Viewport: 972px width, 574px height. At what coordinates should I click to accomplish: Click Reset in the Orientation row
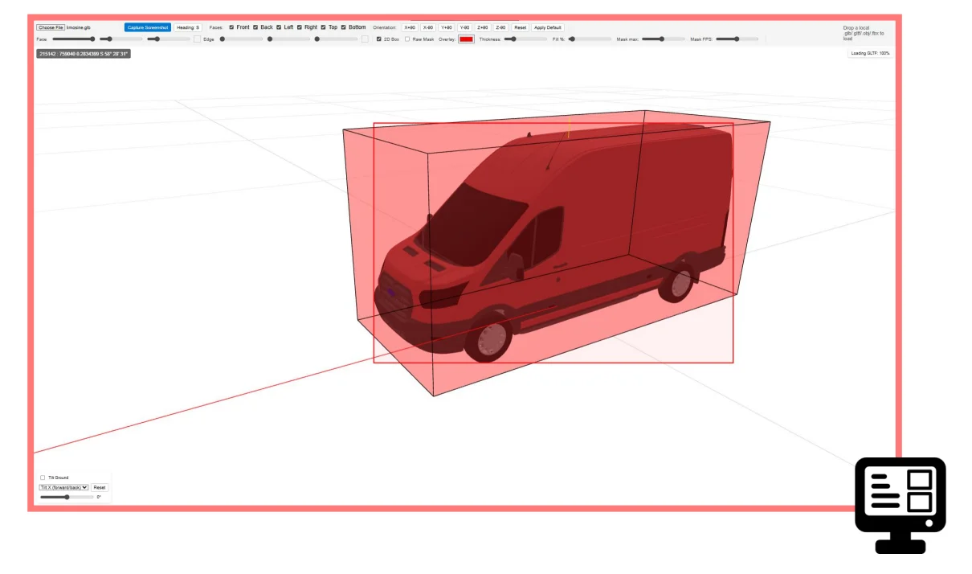tap(521, 27)
